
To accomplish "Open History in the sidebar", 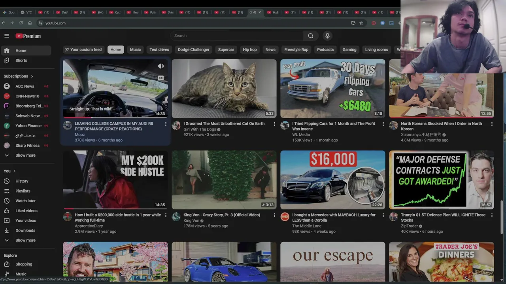I will coord(26,181).
